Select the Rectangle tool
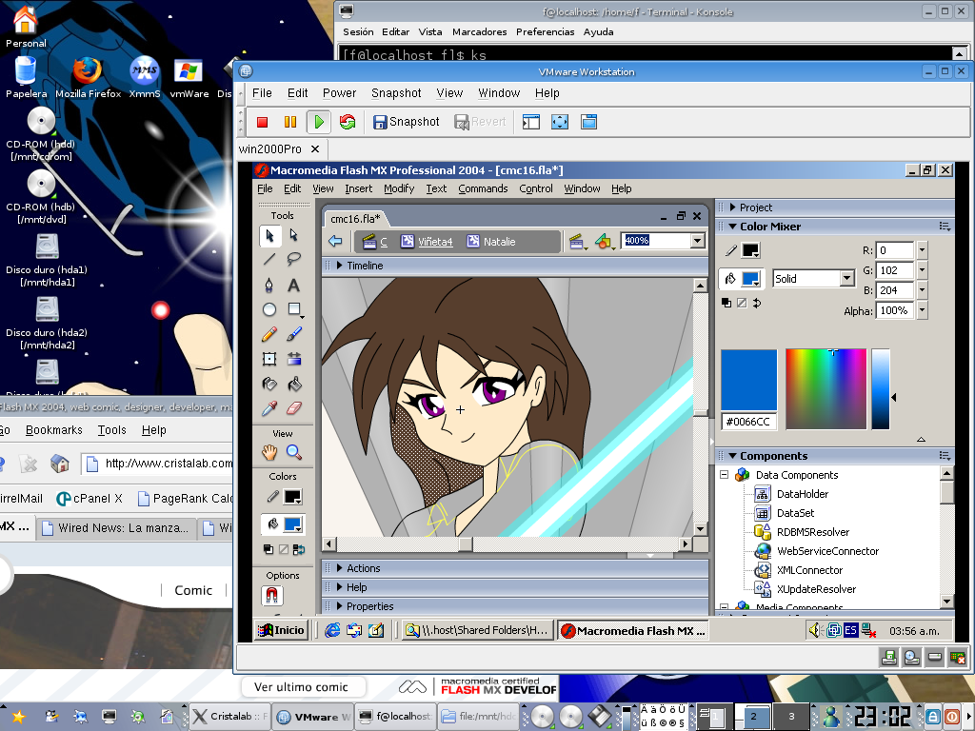 coord(294,309)
